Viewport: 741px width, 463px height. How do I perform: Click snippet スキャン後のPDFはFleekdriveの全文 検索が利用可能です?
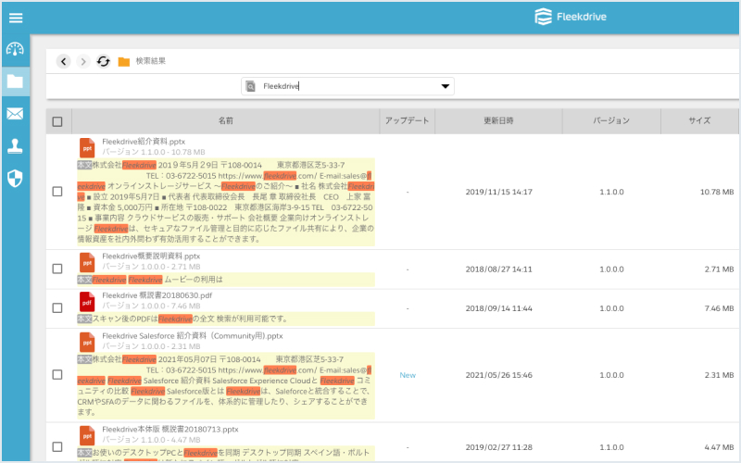coord(190,319)
